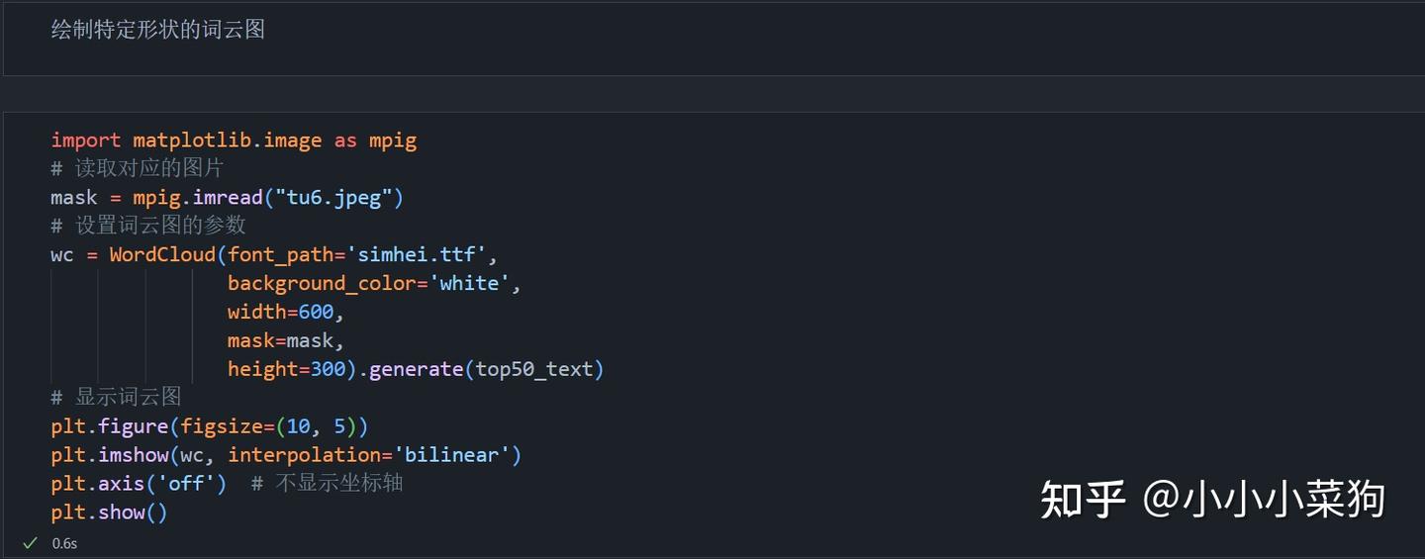Click the markdown cell titled 绘制特定形状的词云图
The width and height of the screenshot is (1425, 559).
(712, 38)
